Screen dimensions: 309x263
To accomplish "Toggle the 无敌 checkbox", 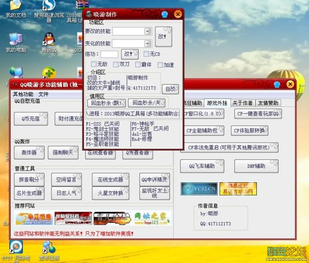I will pos(94,64).
